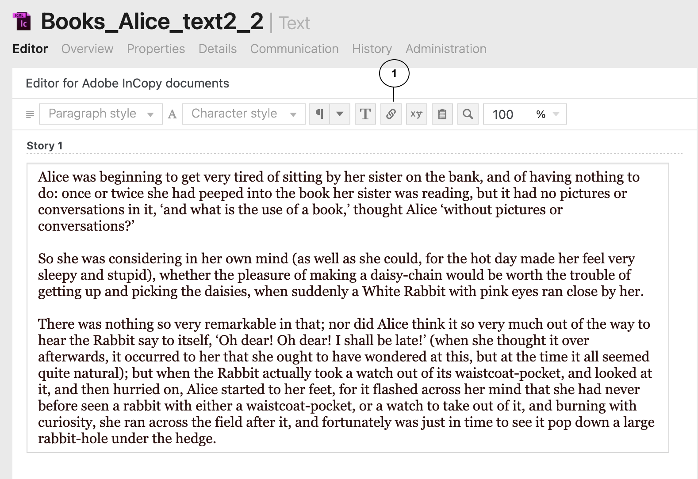Go to the History tab
This screenshot has height=479, width=698.
click(372, 49)
